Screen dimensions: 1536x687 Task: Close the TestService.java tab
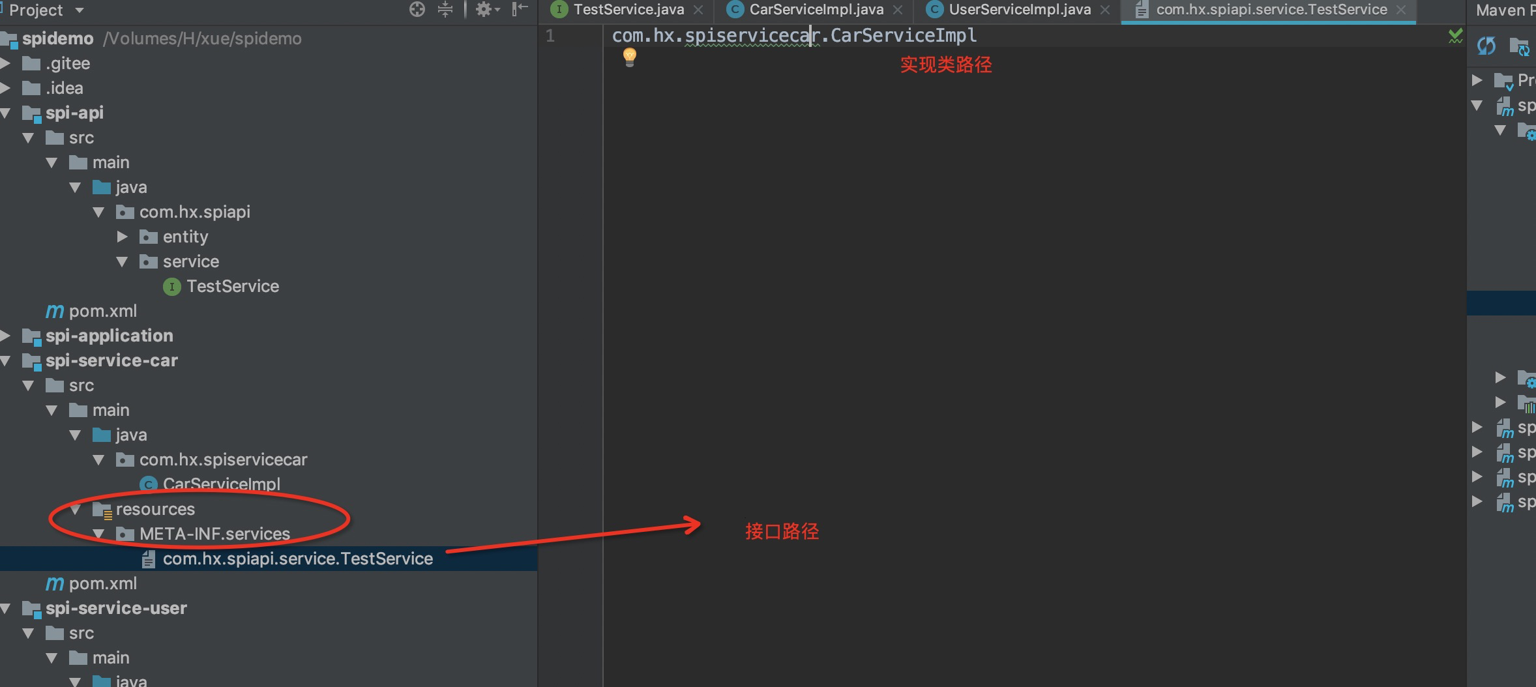click(x=698, y=10)
